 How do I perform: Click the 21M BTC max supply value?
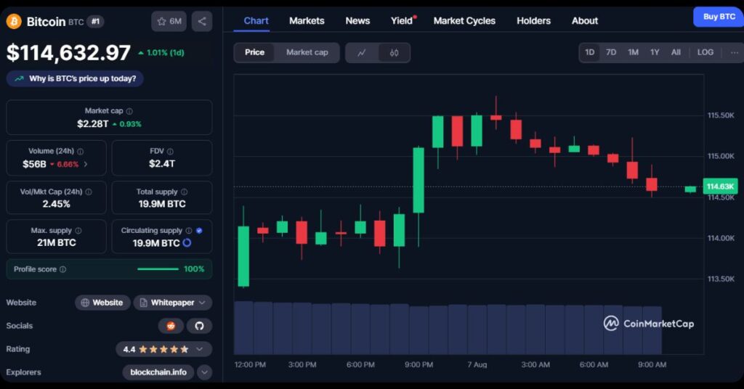tap(57, 242)
